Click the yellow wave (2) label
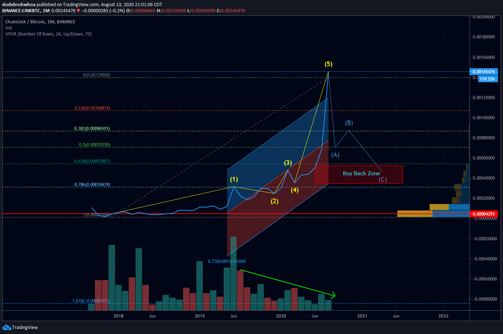This screenshot has height=334, width=503. click(x=275, y=201)
